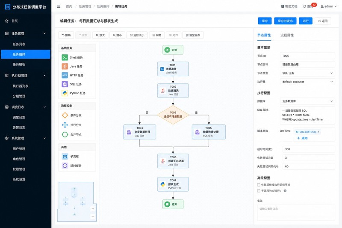Click the 首页 home icon in sidebar
The height and width of the screenshot is (228, 342).
(x=7, y=21)
